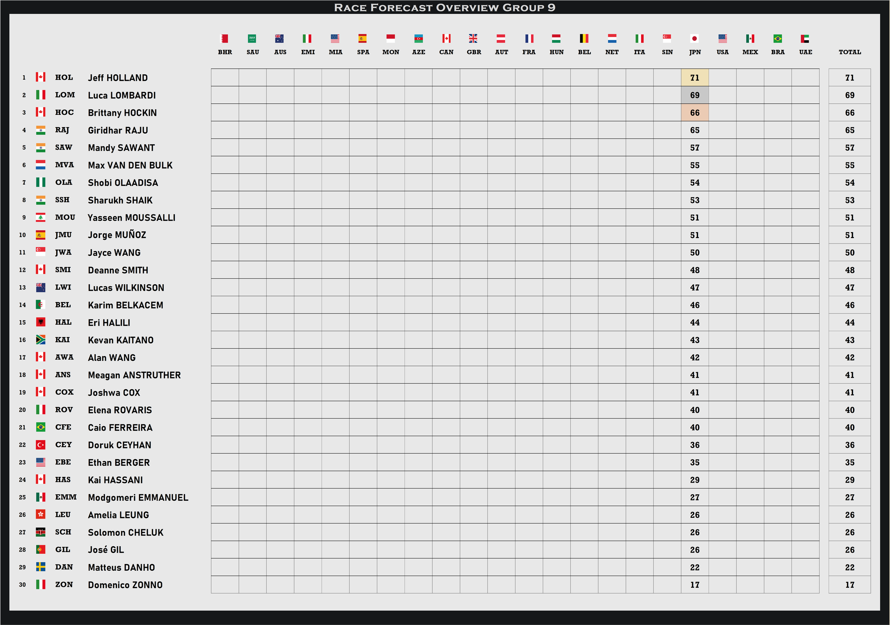
Task: Click the MON column header label
Action: (391, 52)
